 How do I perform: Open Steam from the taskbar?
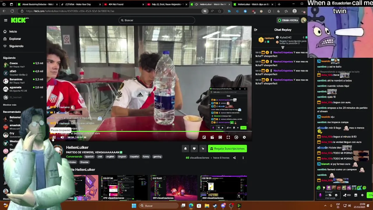pyautogui.click(x=215, y=206)
